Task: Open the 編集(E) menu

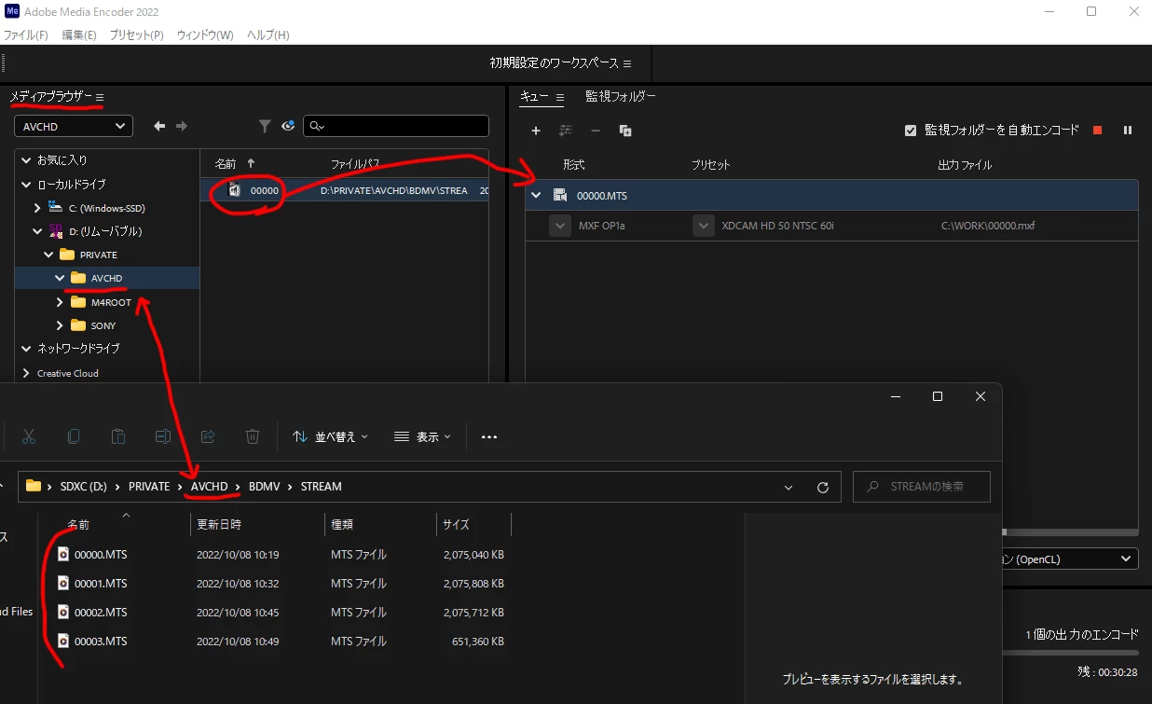Action: [x=79, y=35]
